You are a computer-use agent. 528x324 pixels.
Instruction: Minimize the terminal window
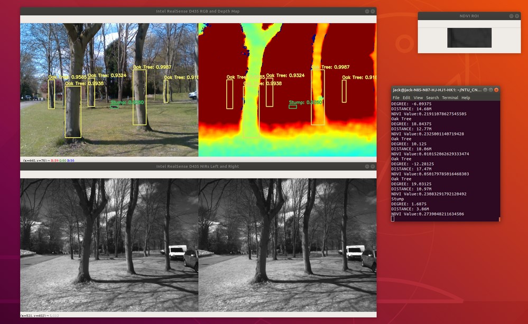tap(485, 90)
